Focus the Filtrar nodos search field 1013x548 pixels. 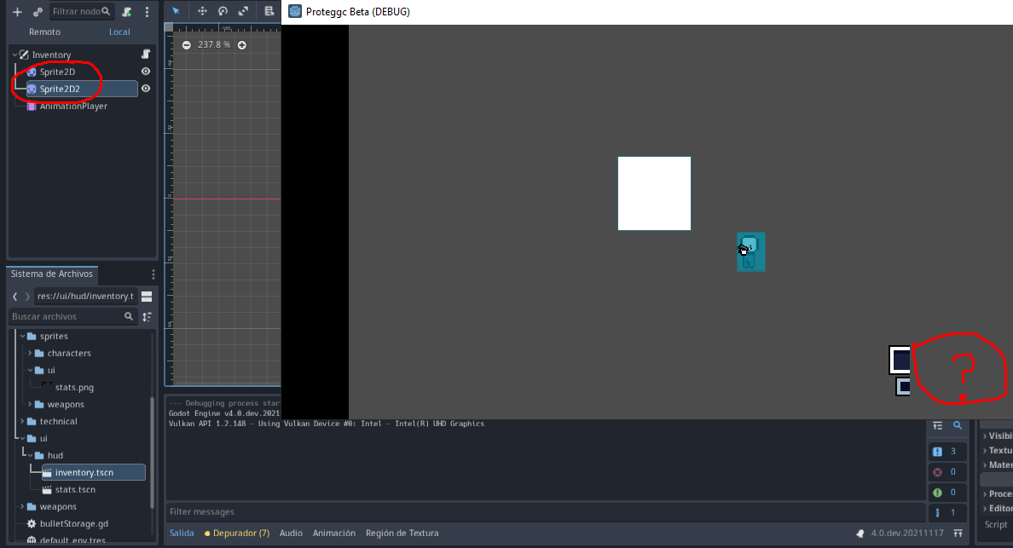(81, 12)
